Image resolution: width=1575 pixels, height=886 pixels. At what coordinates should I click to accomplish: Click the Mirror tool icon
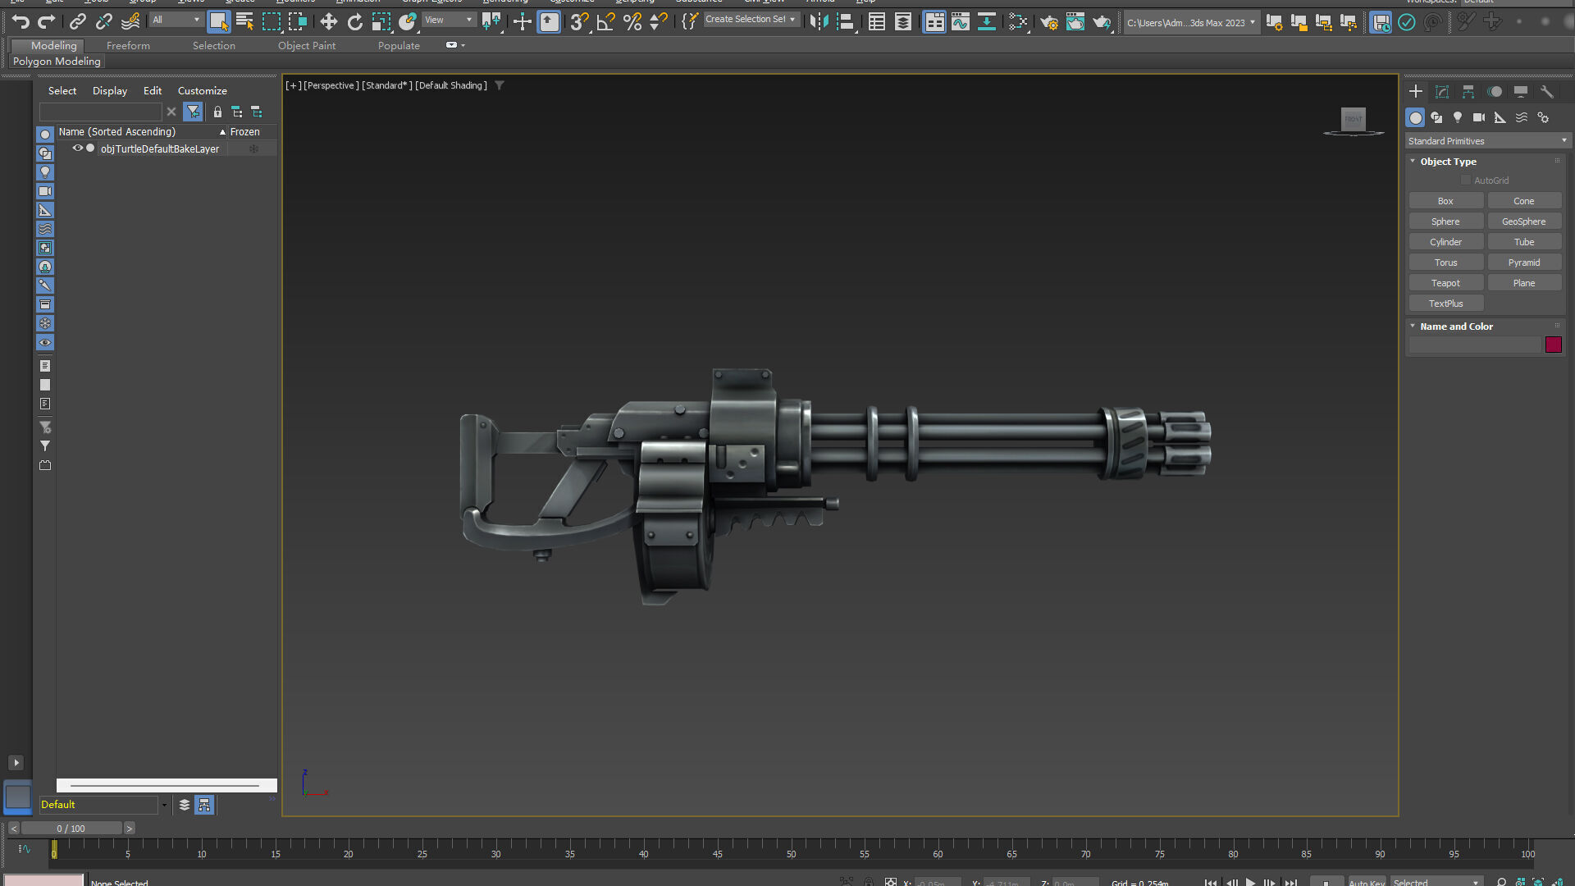[818, 22]
